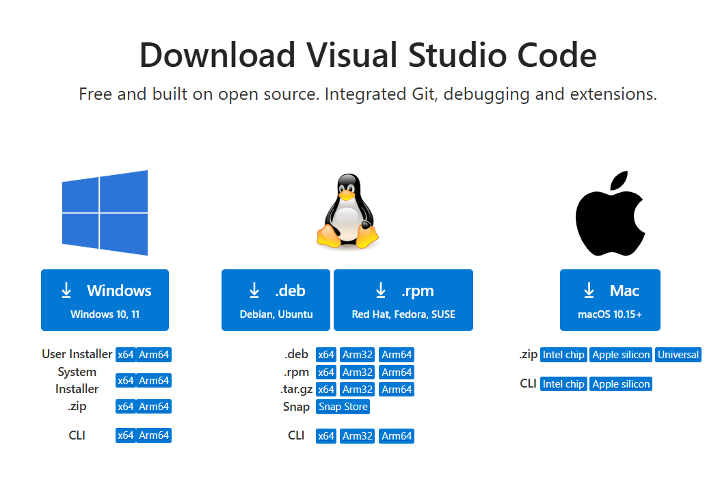Screen dimensions: 720x486
Task: Get the Windows CLI Arm64 build
Action: [x=154, y=435]
